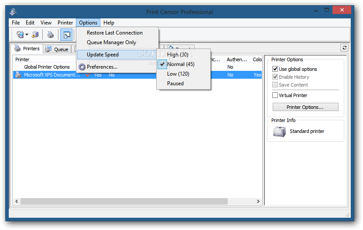Toggle the highlighted window-layout toolbar button

click(66, 35)
